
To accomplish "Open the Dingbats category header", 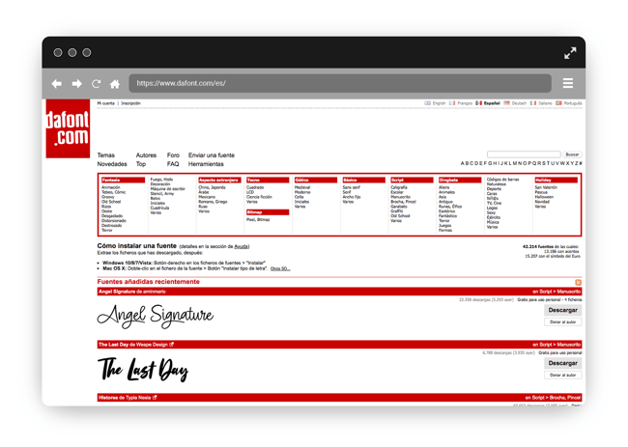I will point(460,181).
